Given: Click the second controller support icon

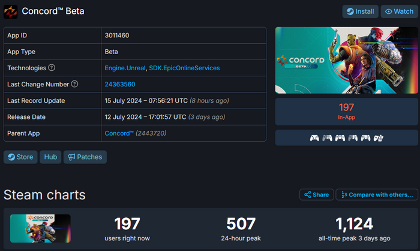Looking at the screenshot, I should click(327, 138).
